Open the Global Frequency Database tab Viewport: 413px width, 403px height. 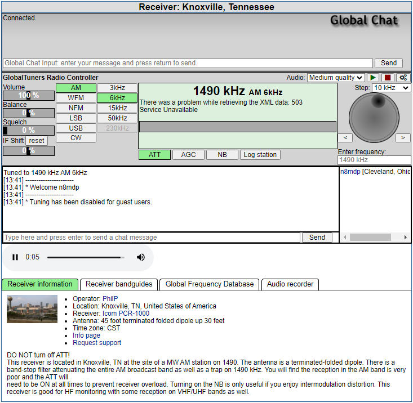tap(210, 284)
